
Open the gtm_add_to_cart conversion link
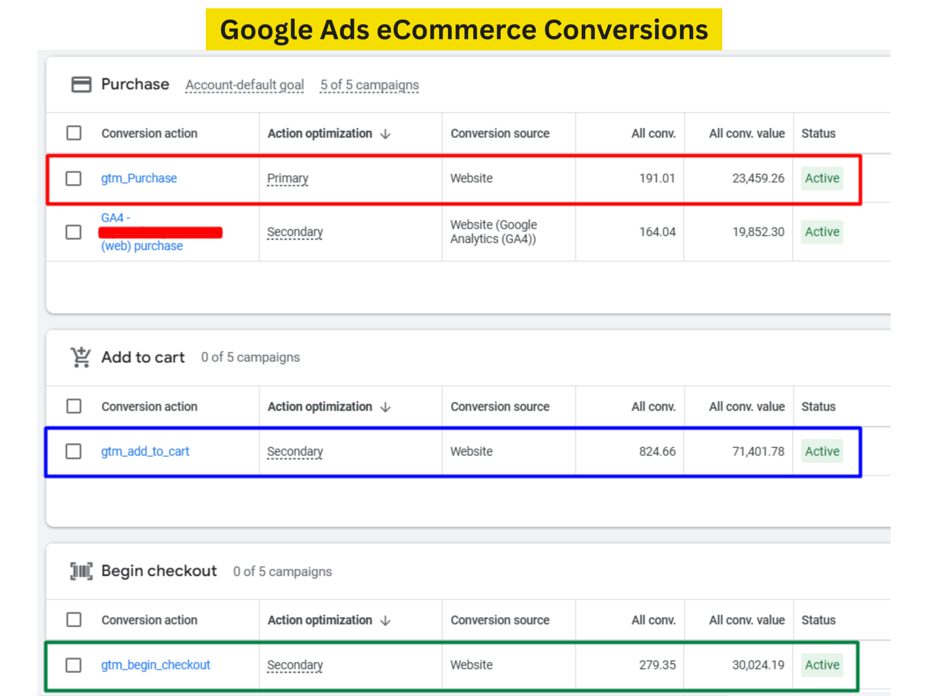point(145,451)
